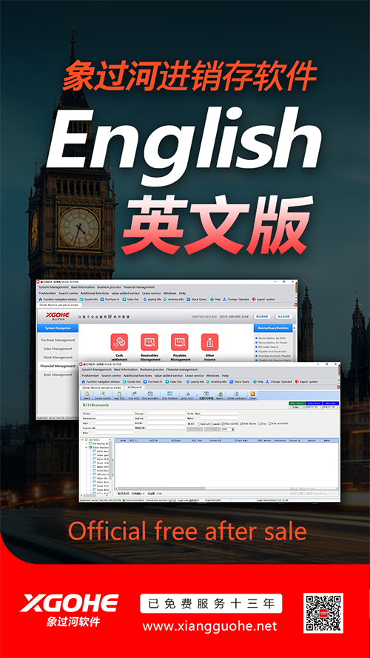The width and height of the screenshot is (370, 658).
Task: Click the horizontal scrollbar under the bill table
Action: pos(161,489)
